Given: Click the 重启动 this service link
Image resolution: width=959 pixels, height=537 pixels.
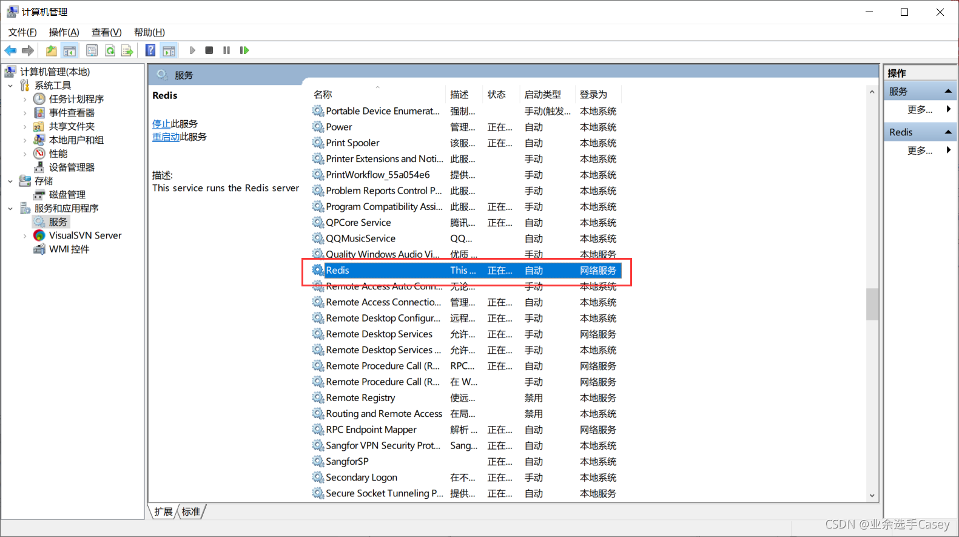Looking at the screenshot, I should tap(166, 137).
